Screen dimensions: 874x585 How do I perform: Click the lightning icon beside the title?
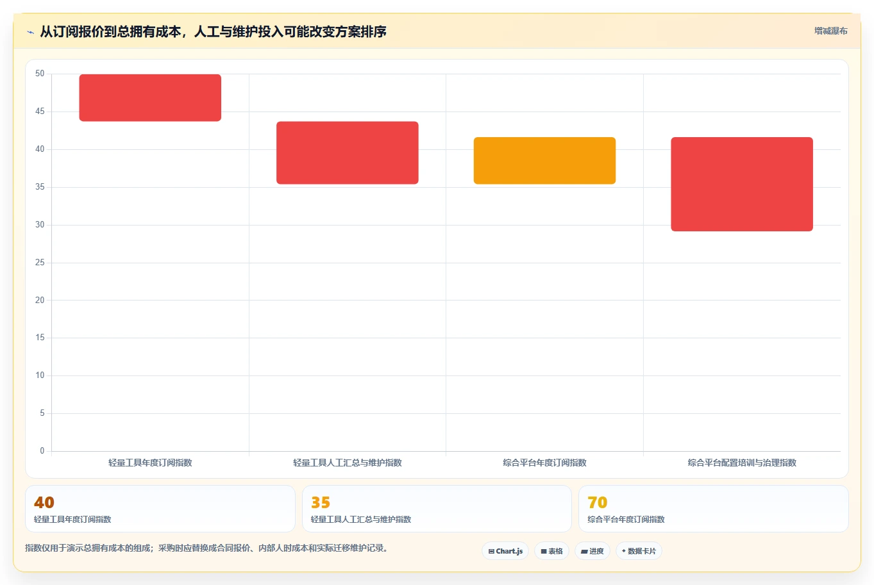30,32
